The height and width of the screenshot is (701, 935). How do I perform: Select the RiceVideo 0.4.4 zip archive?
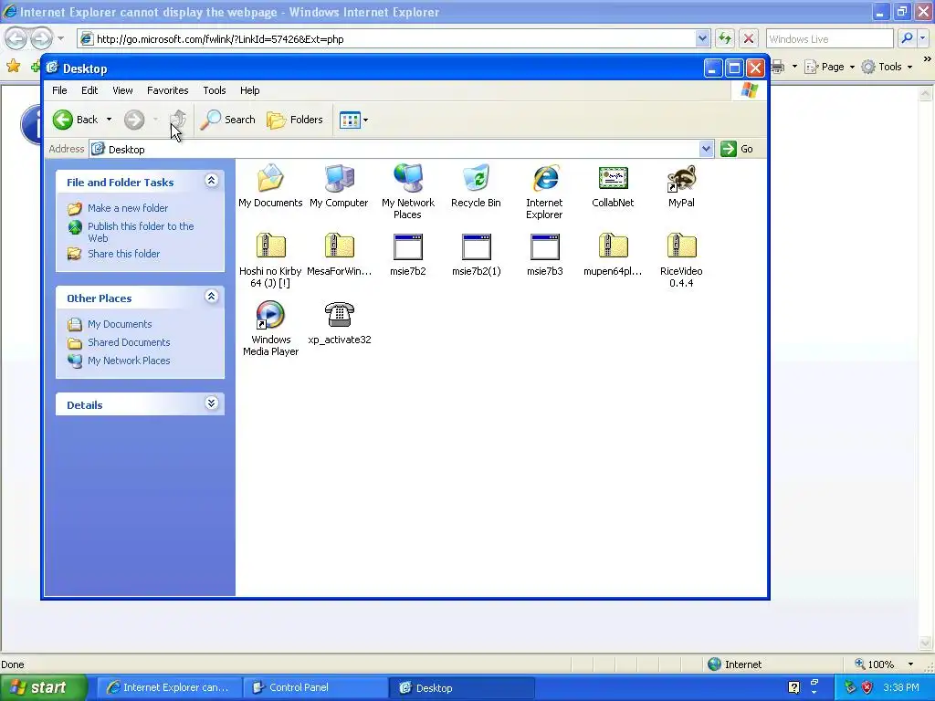[681, 260]
